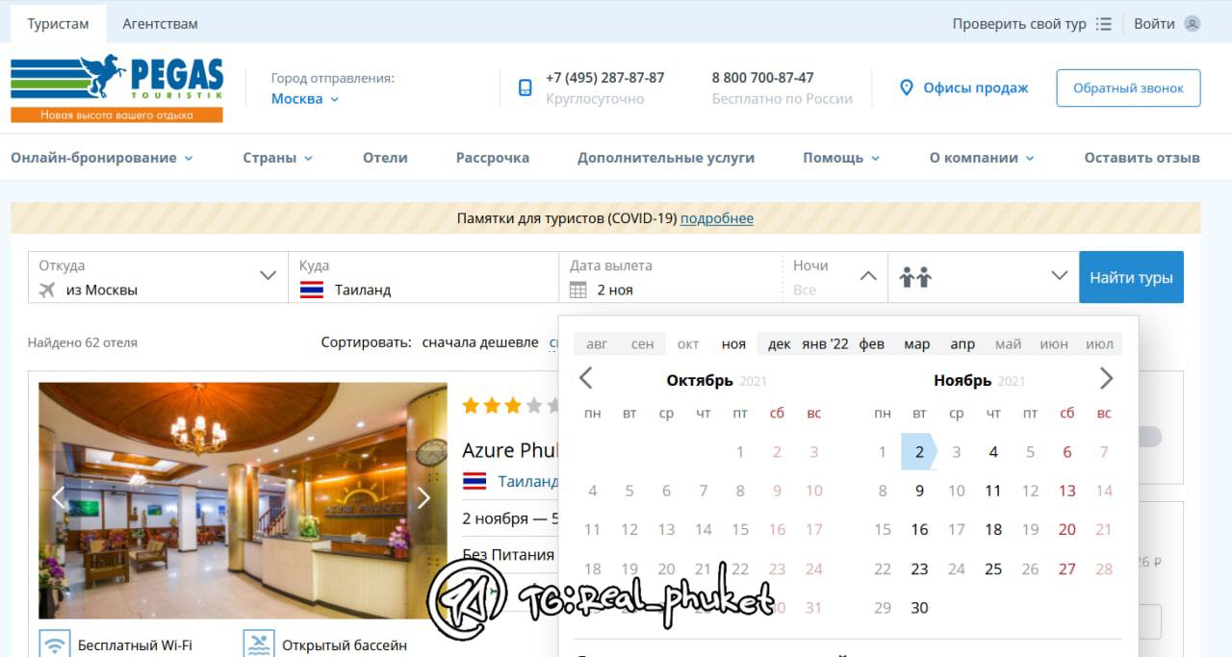Show next hotel photo using right arrow
Viewport: 1232px width, 657px height.
pos(423,497)
